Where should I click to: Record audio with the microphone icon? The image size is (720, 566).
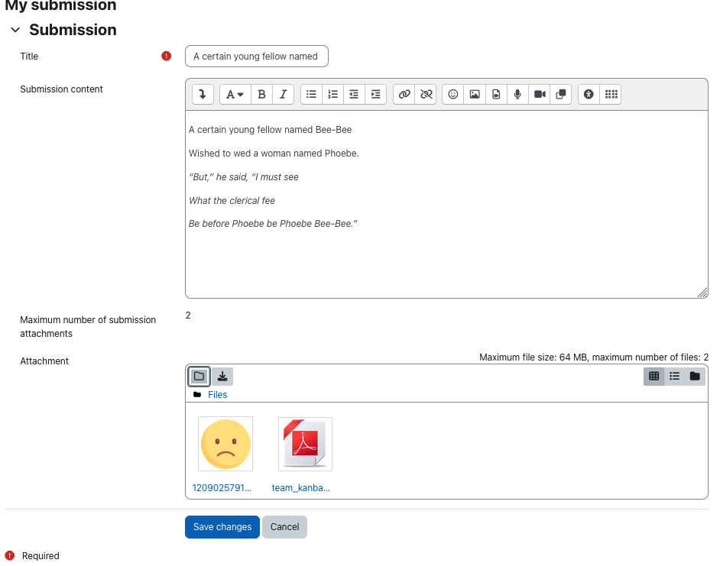point(518,95)
